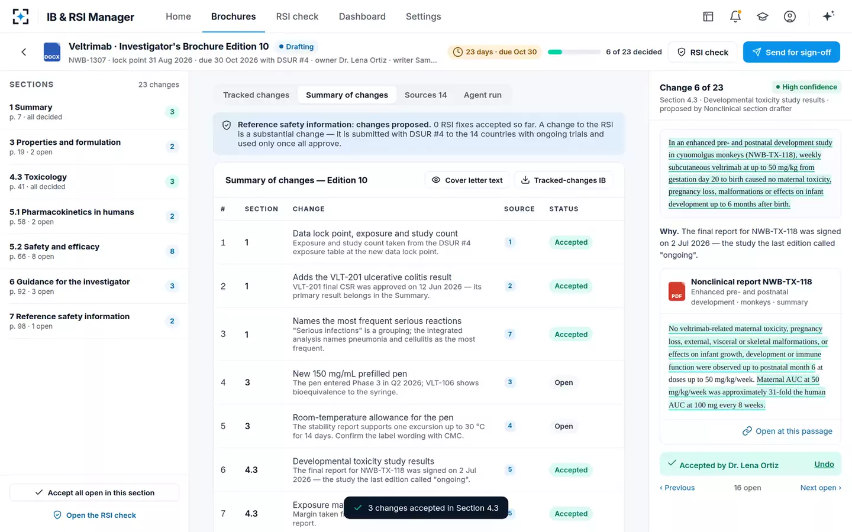The image size is (852, 532).
Task: Click the decided progress bar
Action: pyautogui.click(x=574, y=52)
